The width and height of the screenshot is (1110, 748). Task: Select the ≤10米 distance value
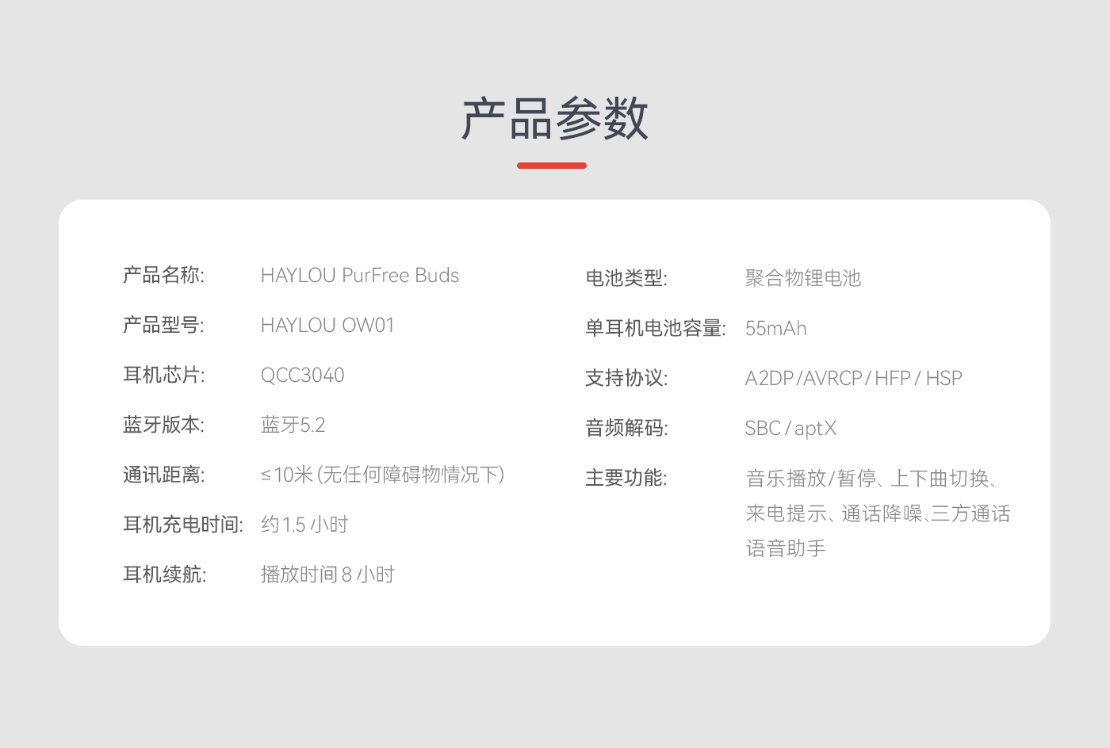point(383,475)
